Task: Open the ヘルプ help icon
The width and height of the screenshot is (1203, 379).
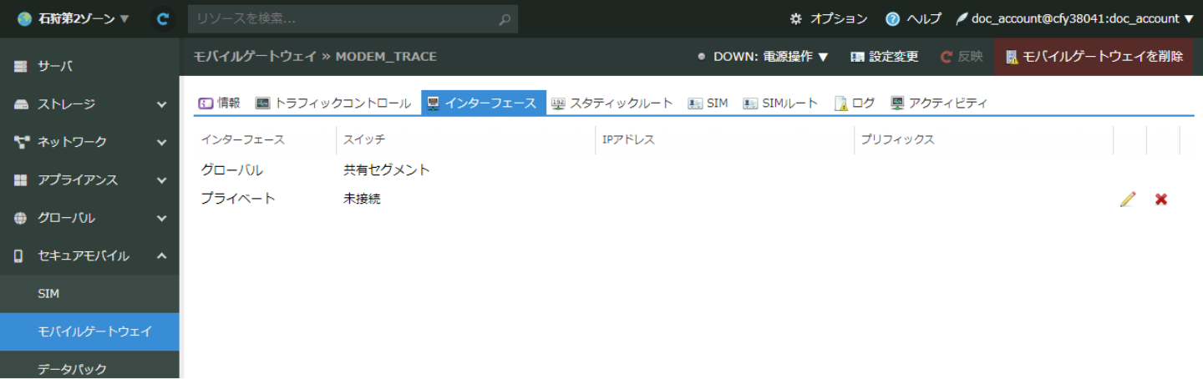Action: tap(913, 18)
